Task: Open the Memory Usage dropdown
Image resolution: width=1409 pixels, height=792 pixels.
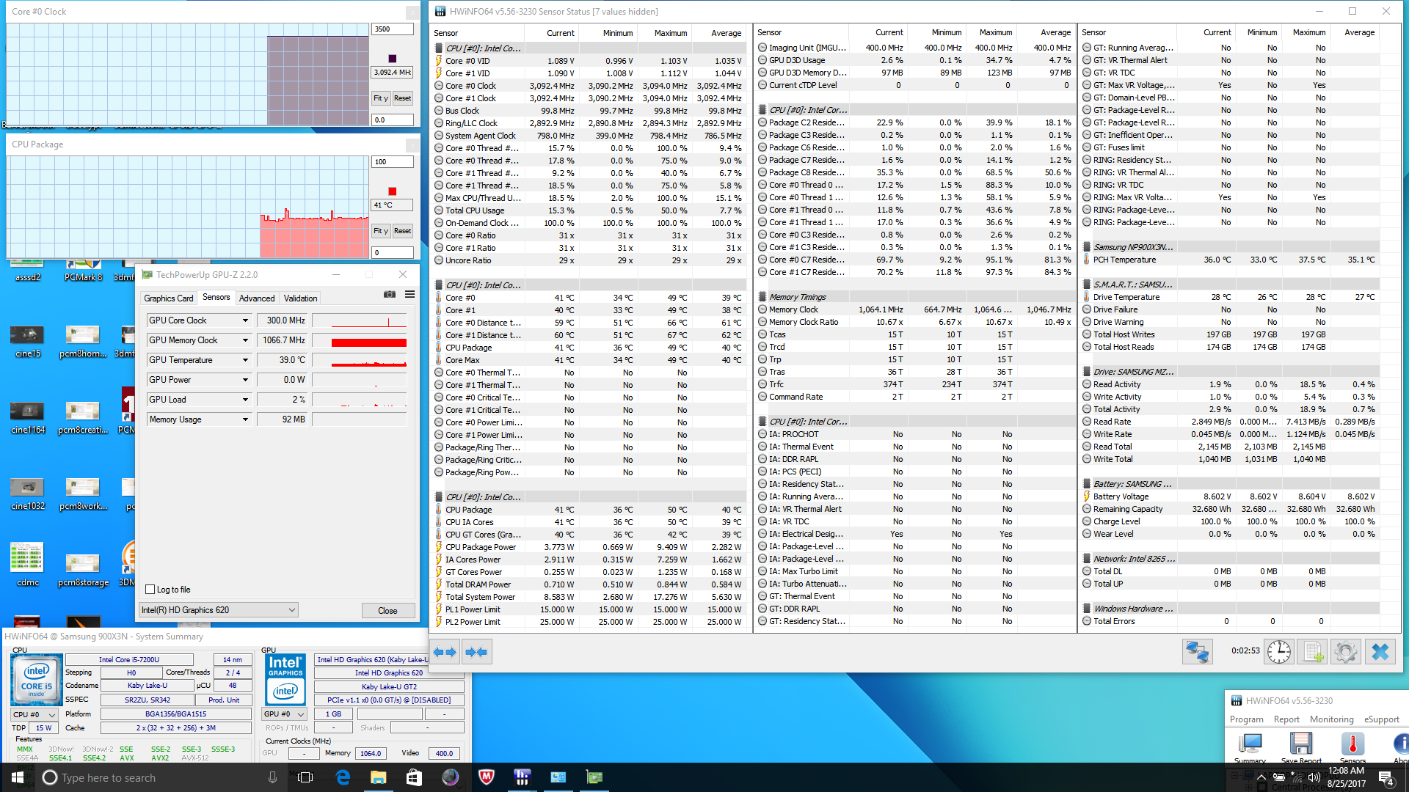Action: pyautogui.click(x=245, y=419)
